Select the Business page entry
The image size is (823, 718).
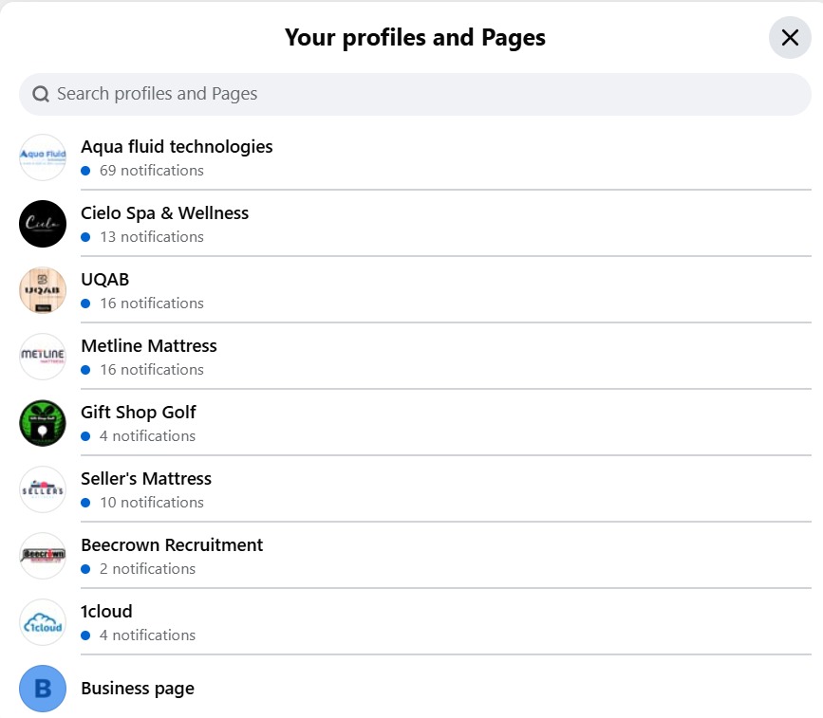138,689
